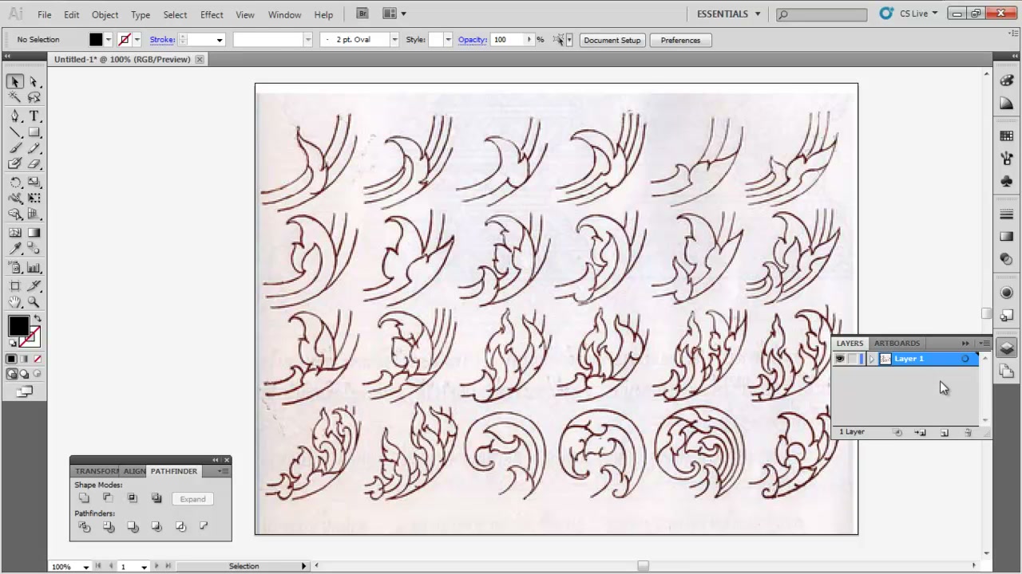
Task: Select the Rectangle tool
Action: 34,132
